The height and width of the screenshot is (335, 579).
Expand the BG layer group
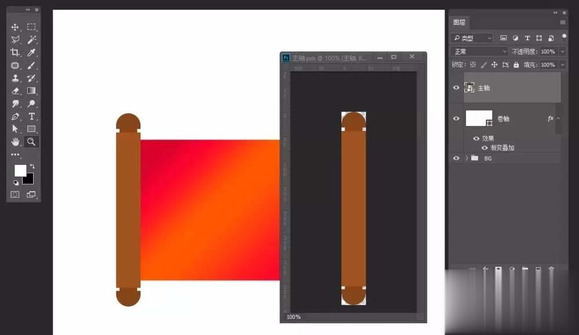pyautogui.click(x=466, y=158)
